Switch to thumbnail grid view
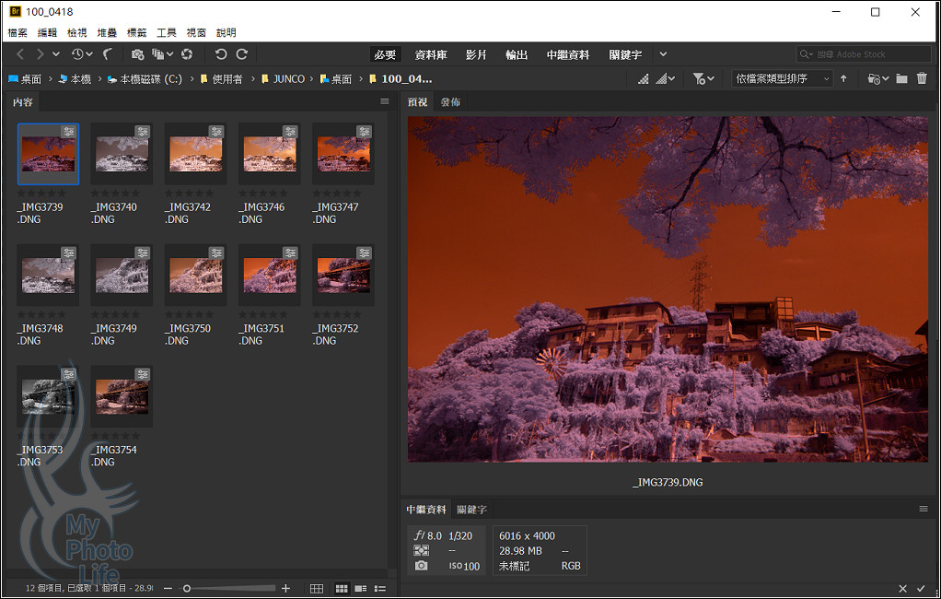 point(341,588)
